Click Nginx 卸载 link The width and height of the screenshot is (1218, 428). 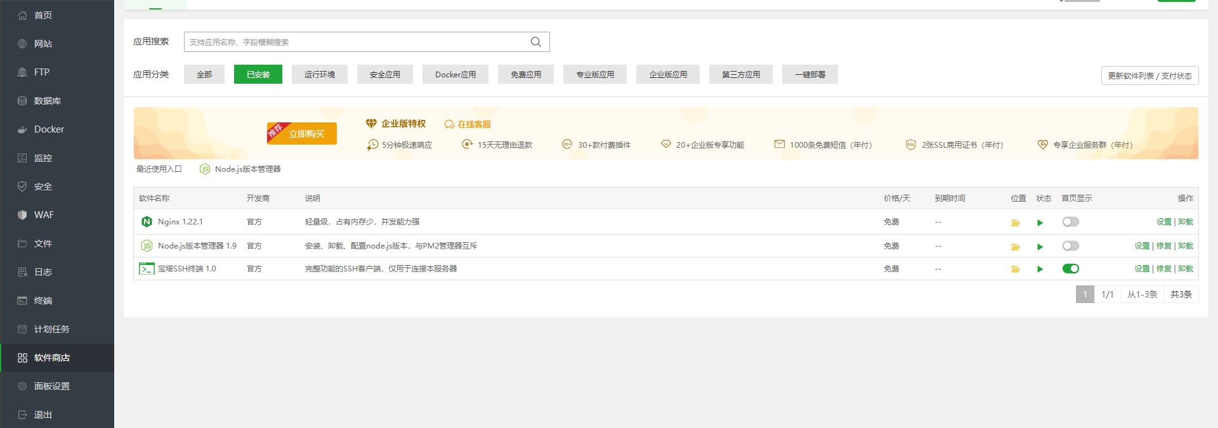coord(1186,222)
